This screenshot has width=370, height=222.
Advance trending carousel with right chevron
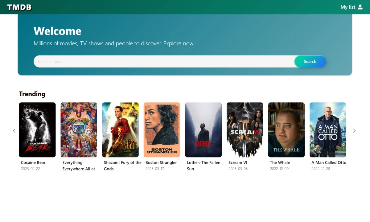(354, 131)
